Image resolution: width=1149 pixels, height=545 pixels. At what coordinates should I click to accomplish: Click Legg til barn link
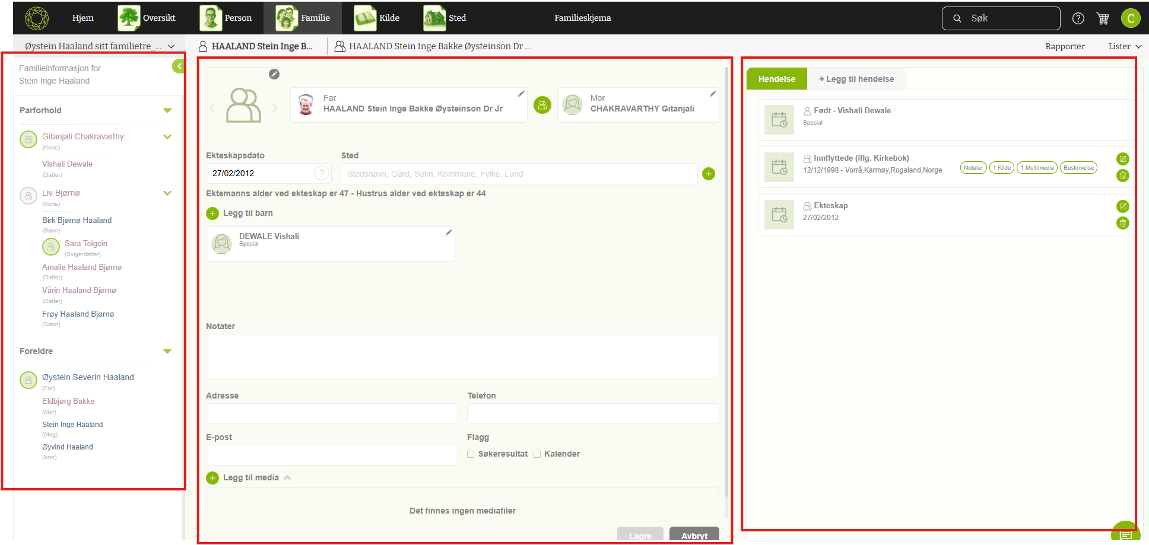[x=240, y=213]
